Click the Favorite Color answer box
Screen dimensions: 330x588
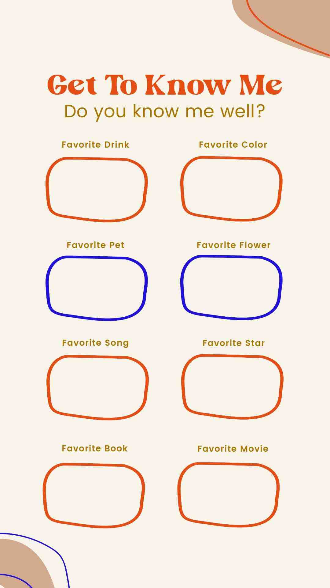(231, 188)
